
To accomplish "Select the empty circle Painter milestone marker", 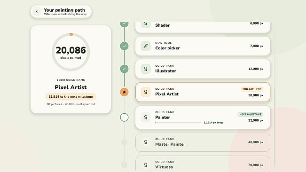I will click(124, 117).
